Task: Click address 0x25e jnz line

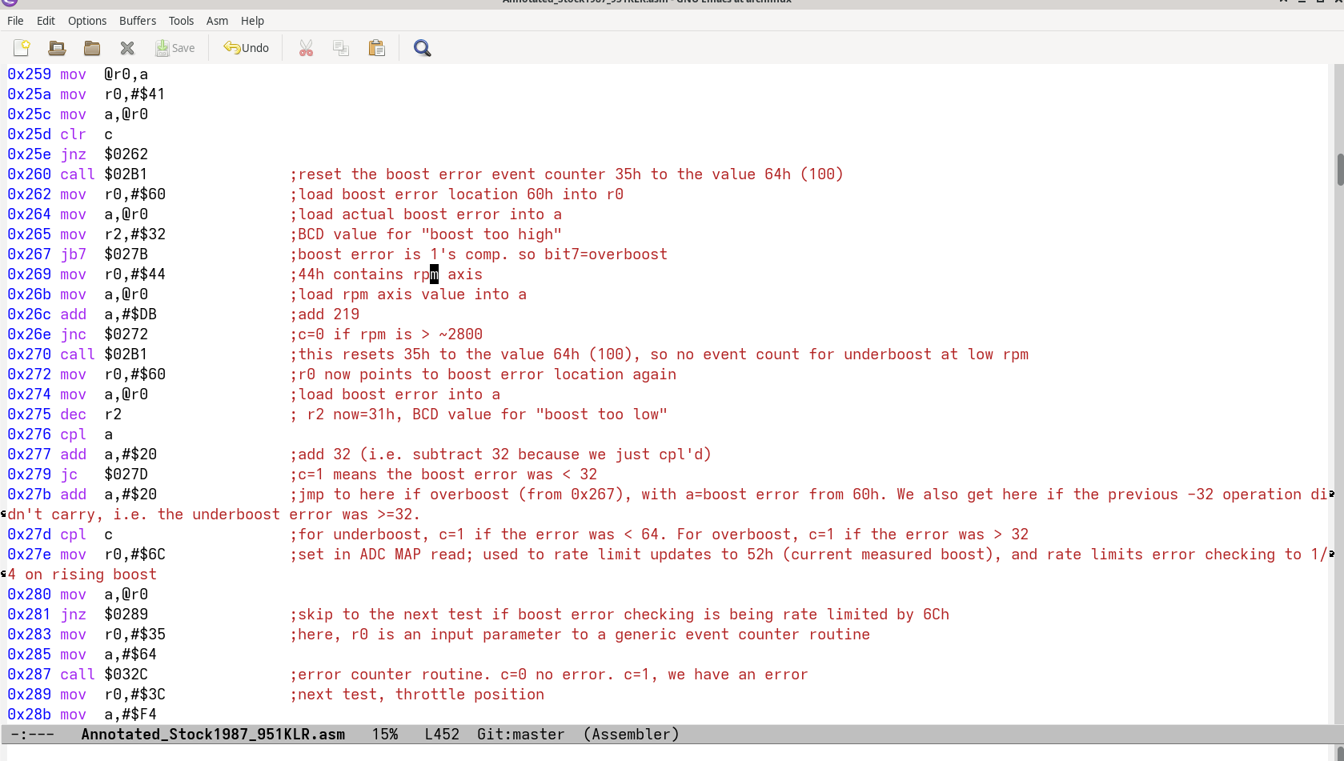Action: [29, 154]
